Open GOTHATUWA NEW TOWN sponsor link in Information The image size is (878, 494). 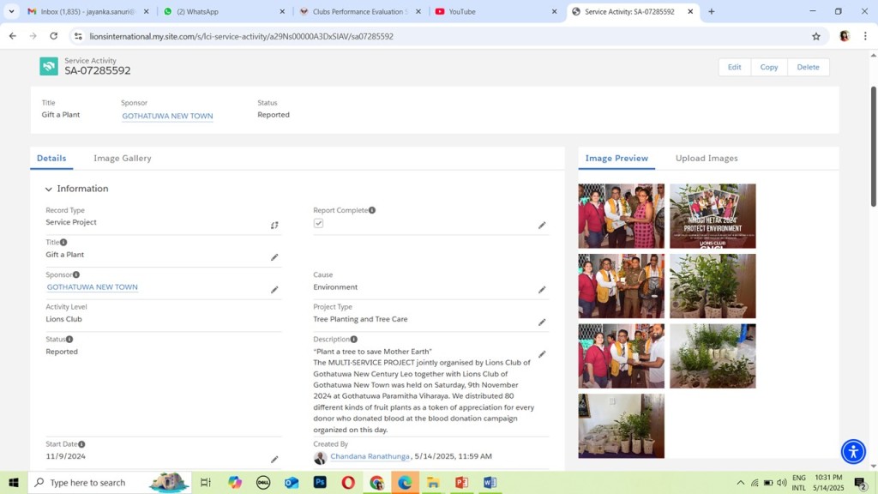click(93, 286)
